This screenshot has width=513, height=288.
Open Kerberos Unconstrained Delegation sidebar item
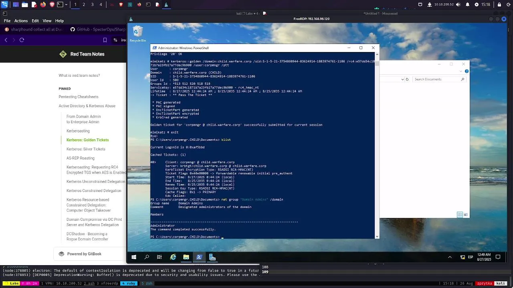tap(96, 182)
